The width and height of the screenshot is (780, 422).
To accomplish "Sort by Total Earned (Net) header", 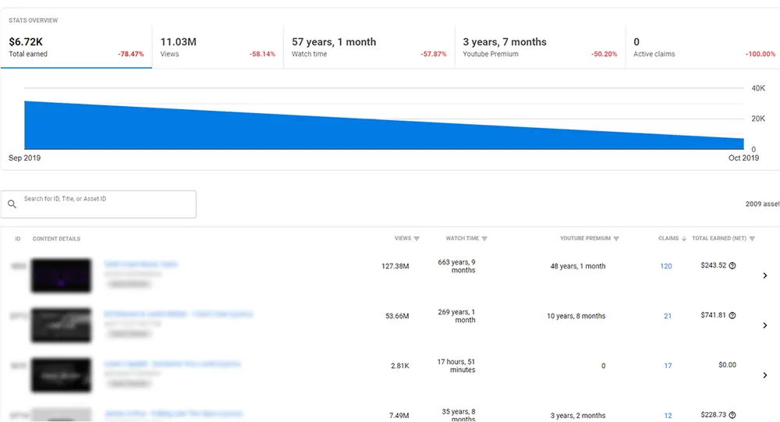I will click(719, 239).
